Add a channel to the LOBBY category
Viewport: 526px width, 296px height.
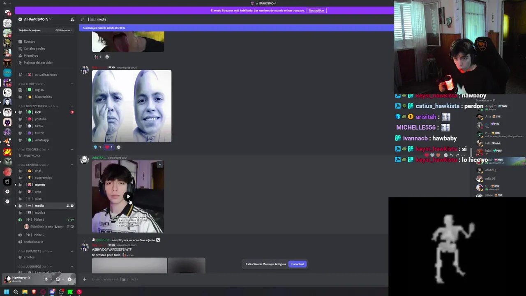72,84
